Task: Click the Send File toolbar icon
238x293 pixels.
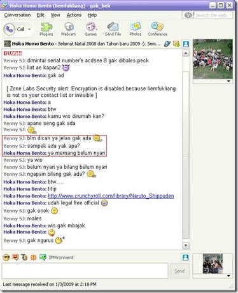Action: [x=113, y=29]
